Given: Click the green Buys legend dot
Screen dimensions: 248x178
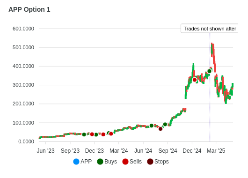Looking at the screenshot, I should (100, 162).
